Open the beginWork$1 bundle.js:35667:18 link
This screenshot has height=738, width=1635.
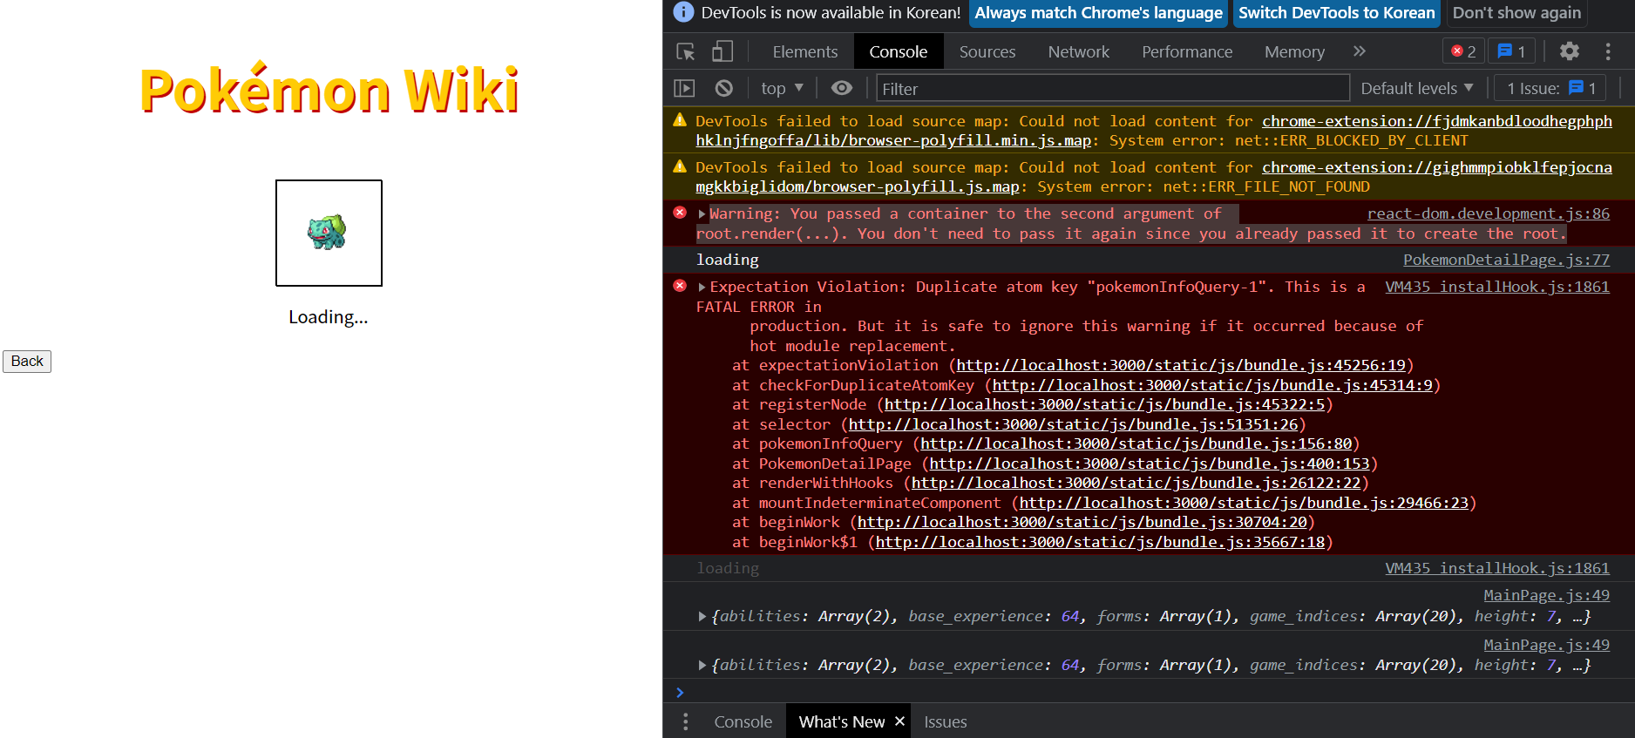(1100, 542)
